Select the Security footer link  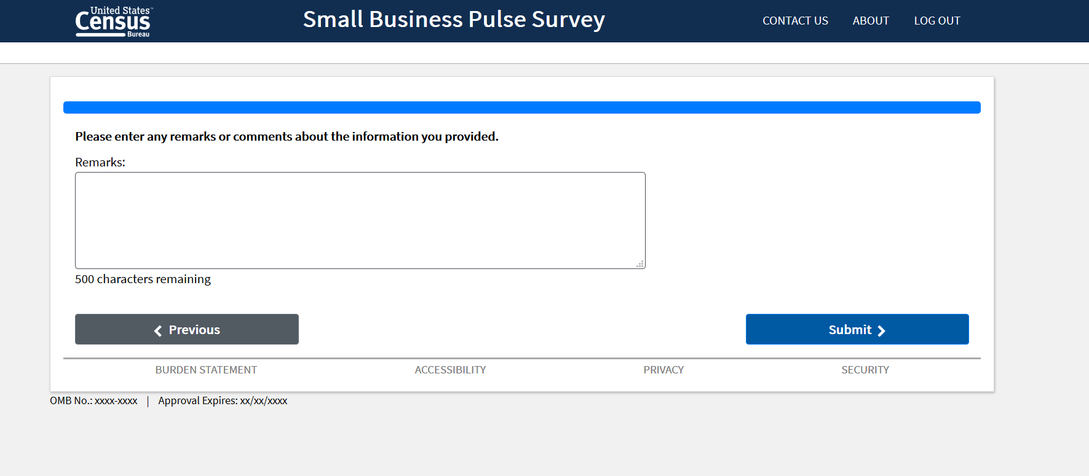pyautogui.click(x=865, y=370)
